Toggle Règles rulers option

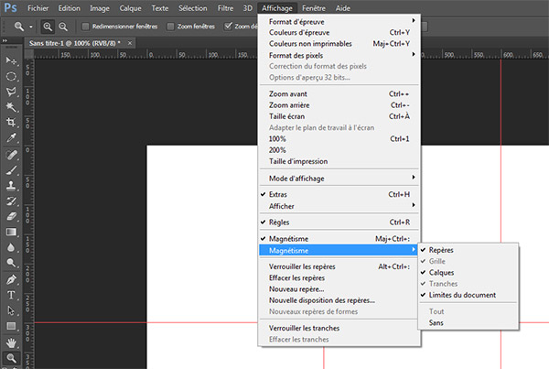pyautogui.click(x=339, y=222)
